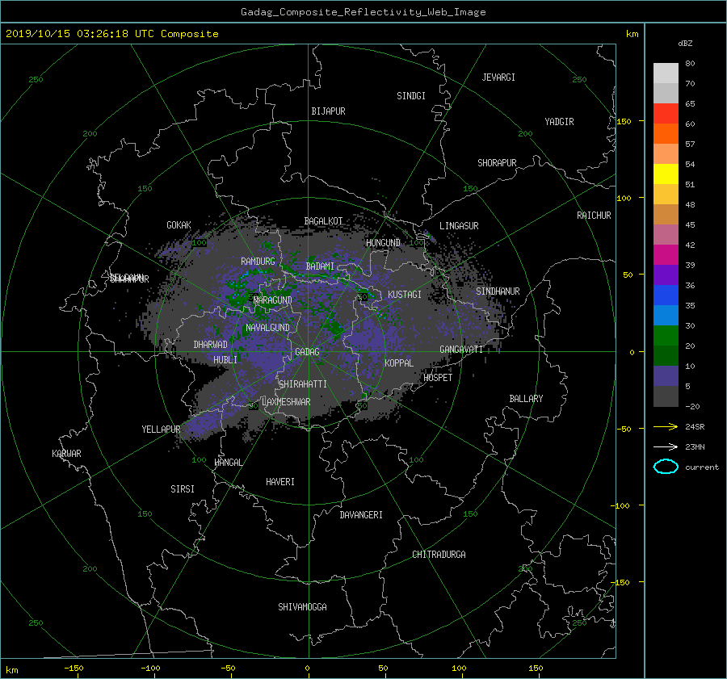
Task: Click the yellow 24SR arrow legend icon
Action: [x=666, y=426]
